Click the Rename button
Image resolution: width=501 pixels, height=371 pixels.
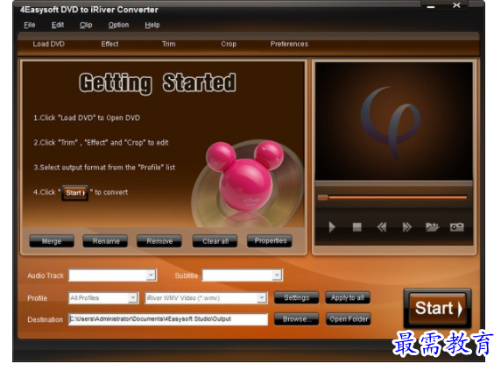(105, 241)
